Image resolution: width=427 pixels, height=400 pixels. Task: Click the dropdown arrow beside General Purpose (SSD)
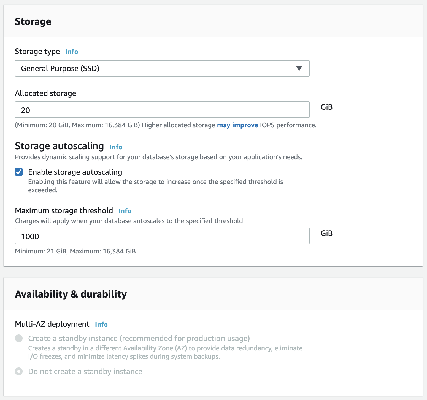[x=299, y=68]
